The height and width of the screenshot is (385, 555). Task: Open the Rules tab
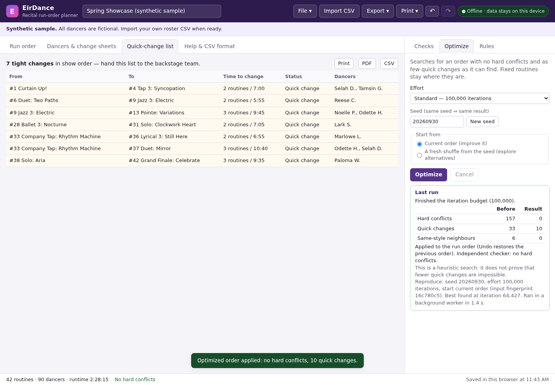(x=487, y=46)
